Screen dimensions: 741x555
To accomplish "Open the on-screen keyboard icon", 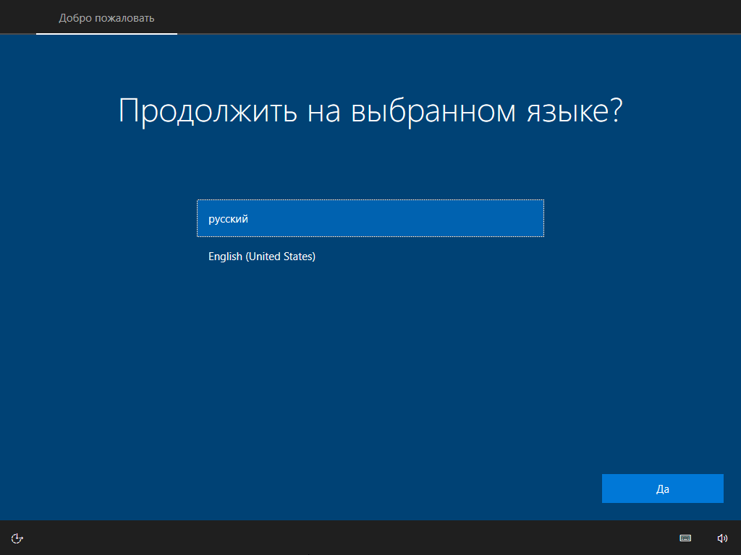I will pyautogui.click(x=685, y=538).
